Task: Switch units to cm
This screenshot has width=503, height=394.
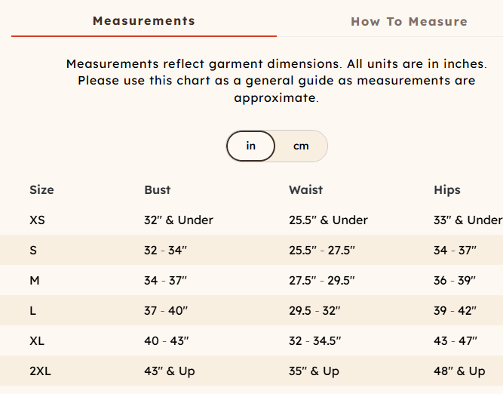Action: point(301,146)
